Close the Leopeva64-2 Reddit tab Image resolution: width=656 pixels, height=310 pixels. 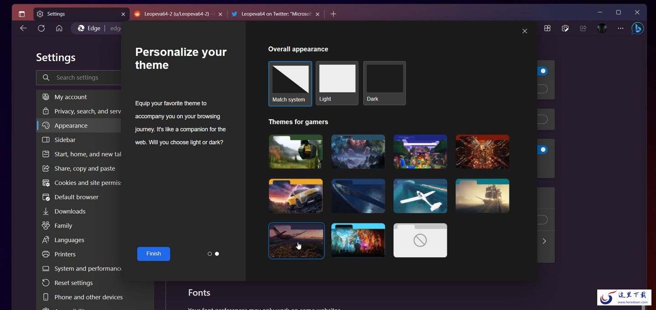tap(220, 14)
